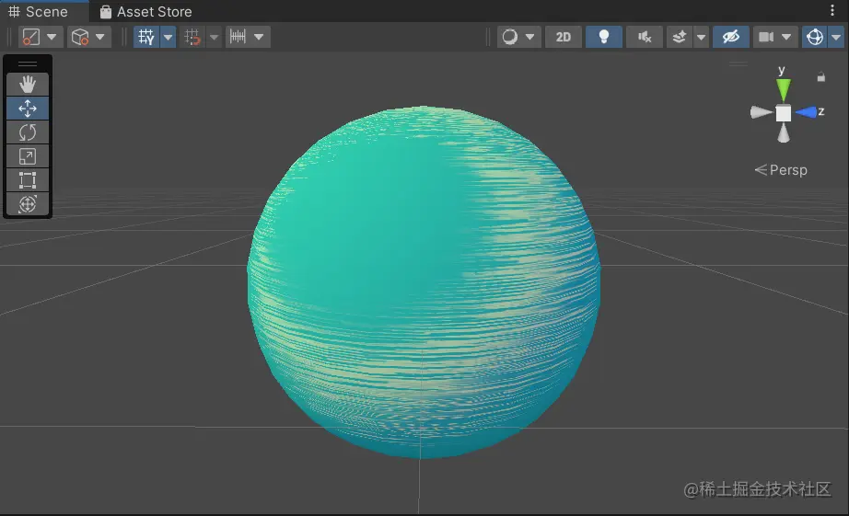This screenshot has height=516, width=849.
Task: Expand the handle rotation dropdown arrow
Action: 100,37
